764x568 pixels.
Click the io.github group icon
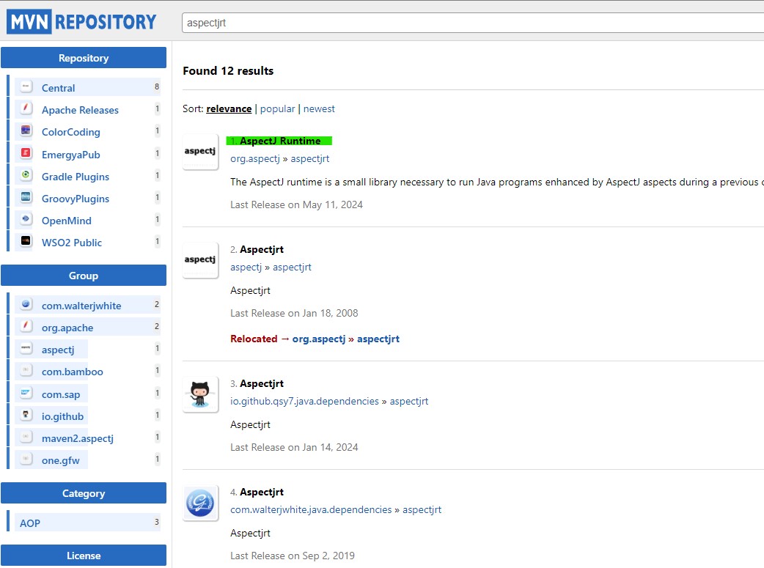[26, 415]
